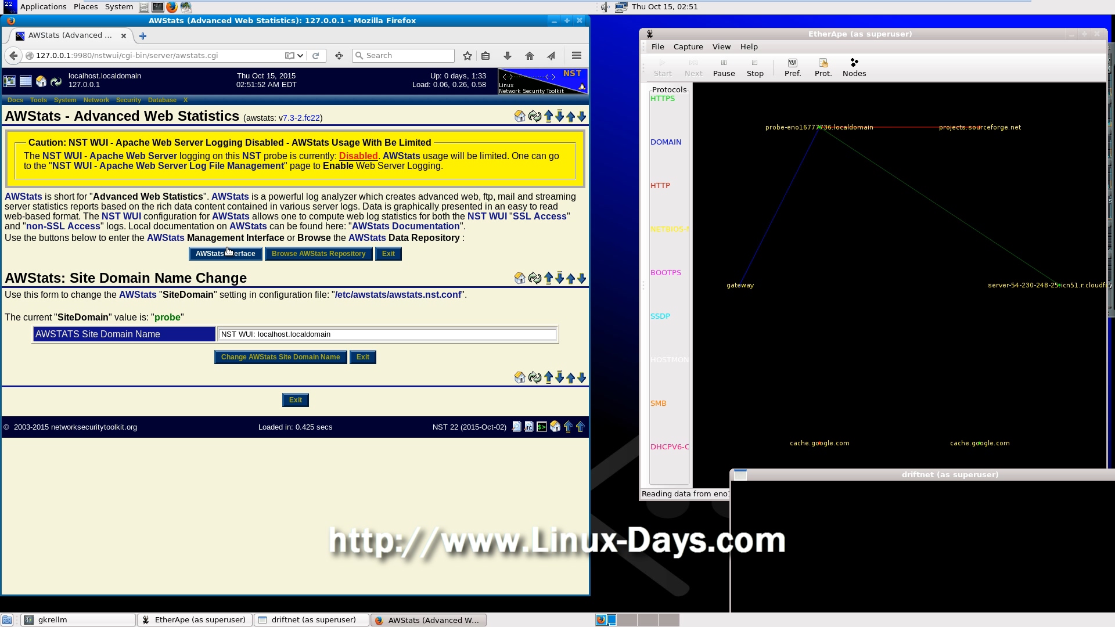
Task: Open the Database NST menu
Action: click(162, 100)
